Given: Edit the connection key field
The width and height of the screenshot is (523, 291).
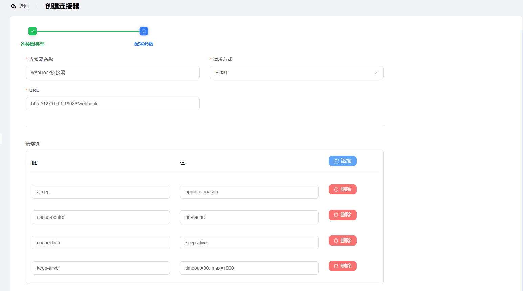Looking at the screenshot, I should click(x=101, y=243).
